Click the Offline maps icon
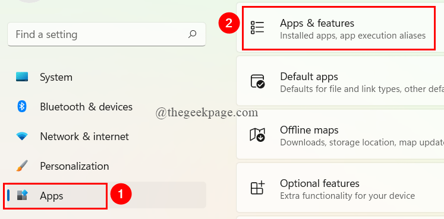The image size is (444, 219). click(x=257, y=135)
